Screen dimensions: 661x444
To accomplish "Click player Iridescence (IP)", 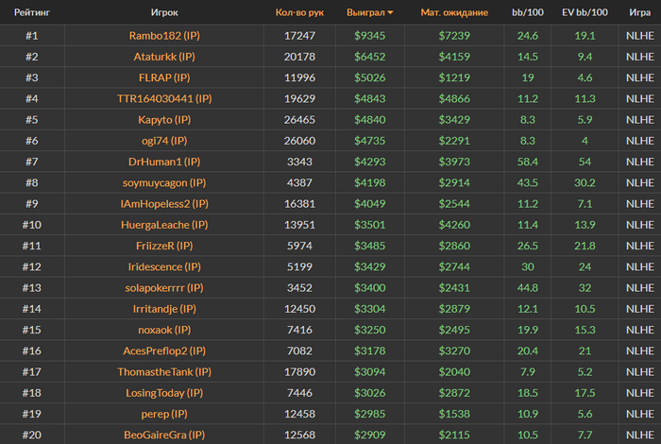I will [x=164, y=266].
